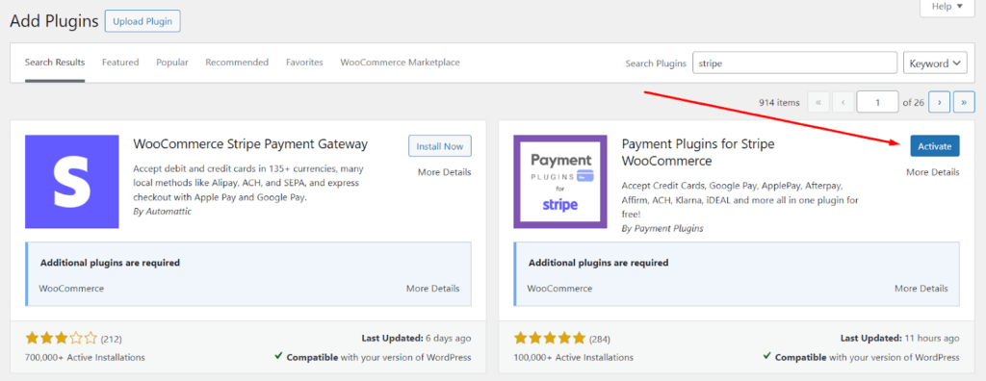The image size is (986, 381).
Task: Click the compatibility checkmark on right card
Action: point(766,357)
